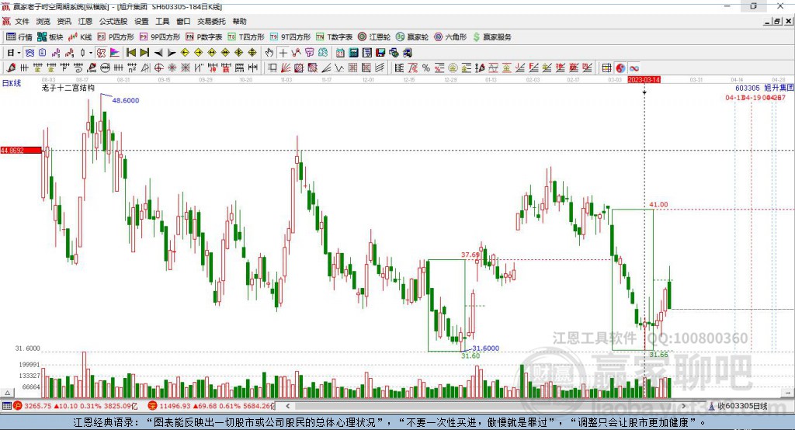Image resolution: width=795 pixels, height=430 pixels.
Task: Click the 603305 stock code label
Action: [x=748, y=88]
